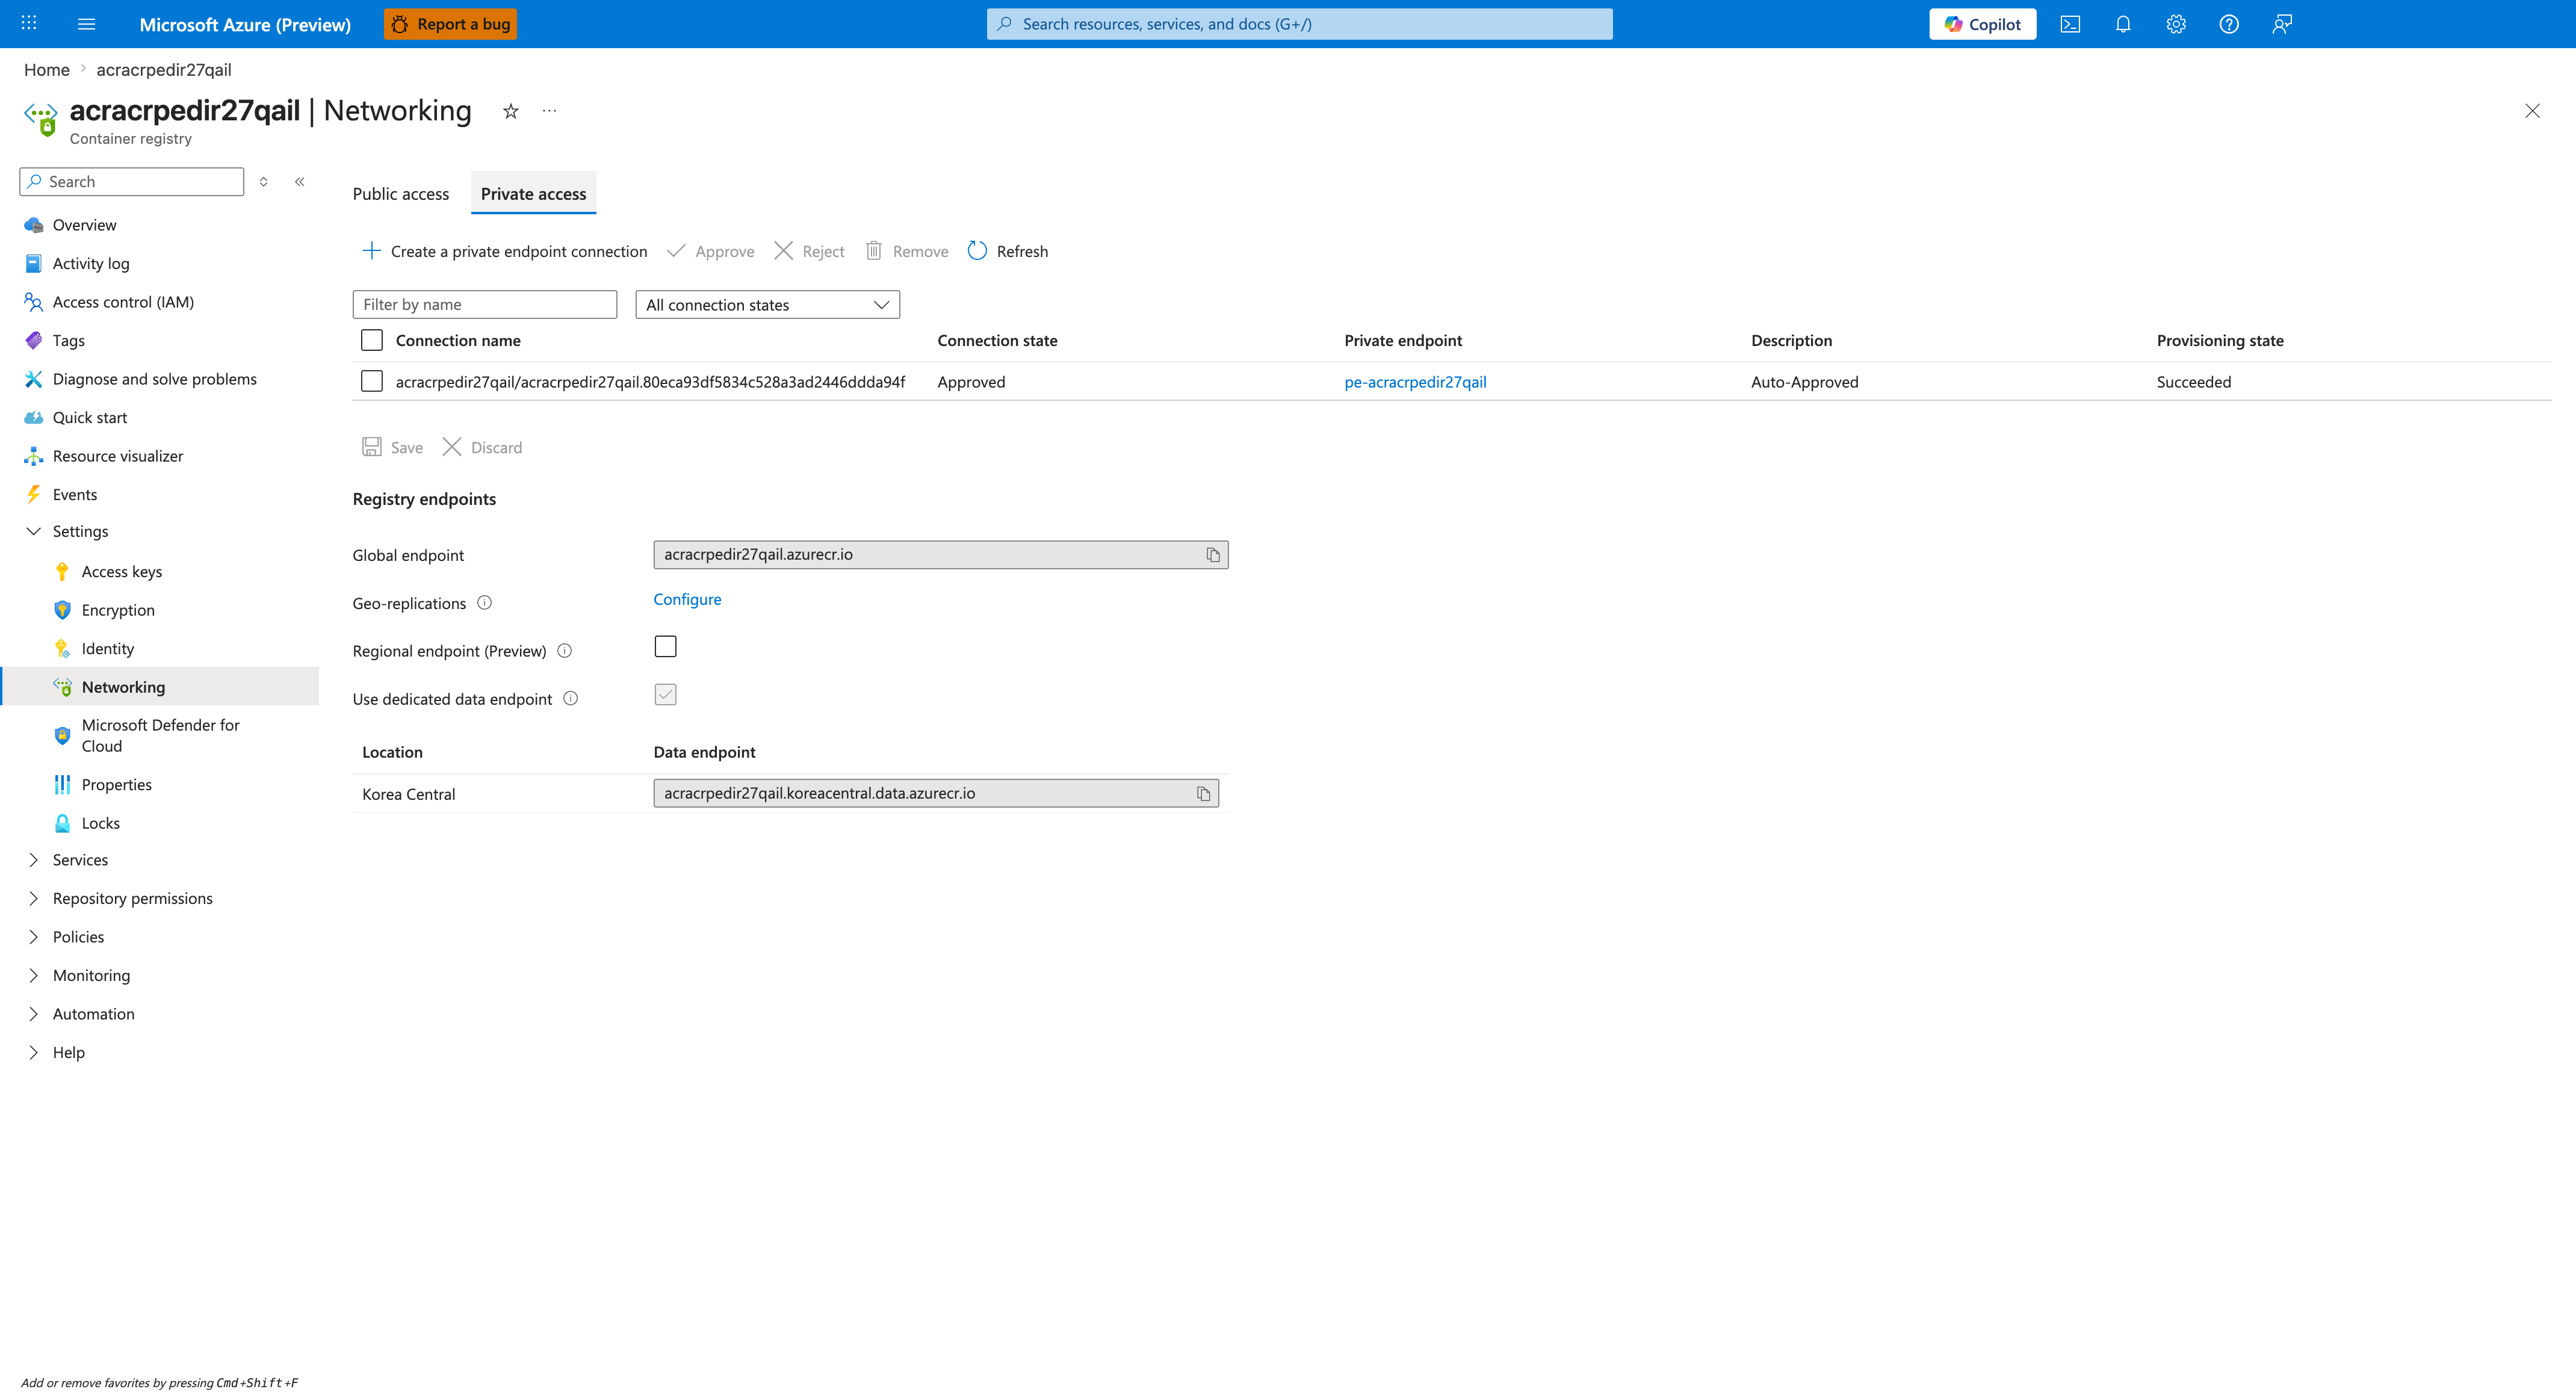Click Configure for Geo-replications
This screenshot has height=1395, width=2576.
[687, 599]
